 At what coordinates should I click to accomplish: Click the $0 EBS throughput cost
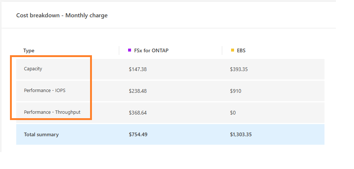point(233,113)
